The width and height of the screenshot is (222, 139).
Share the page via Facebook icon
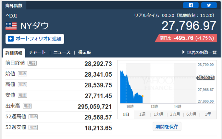[x=191, y=5]
